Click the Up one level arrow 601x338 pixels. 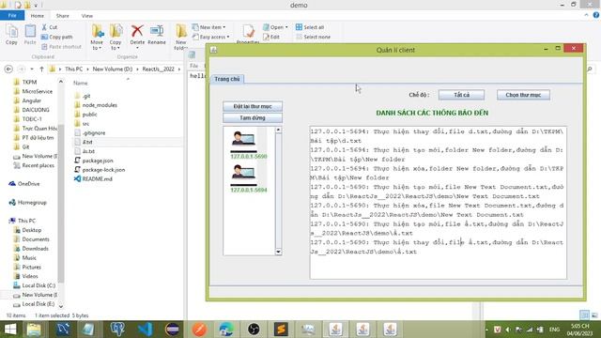(x=41, y=69)
